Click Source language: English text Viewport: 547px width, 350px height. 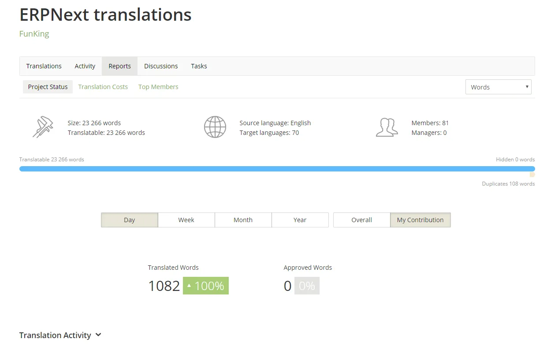coord(275,123)
